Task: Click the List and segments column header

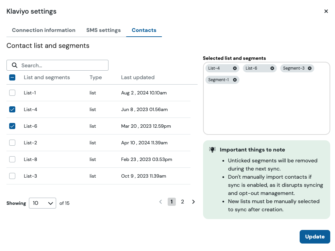Action: pyautogui.click(x=47, y=77)
